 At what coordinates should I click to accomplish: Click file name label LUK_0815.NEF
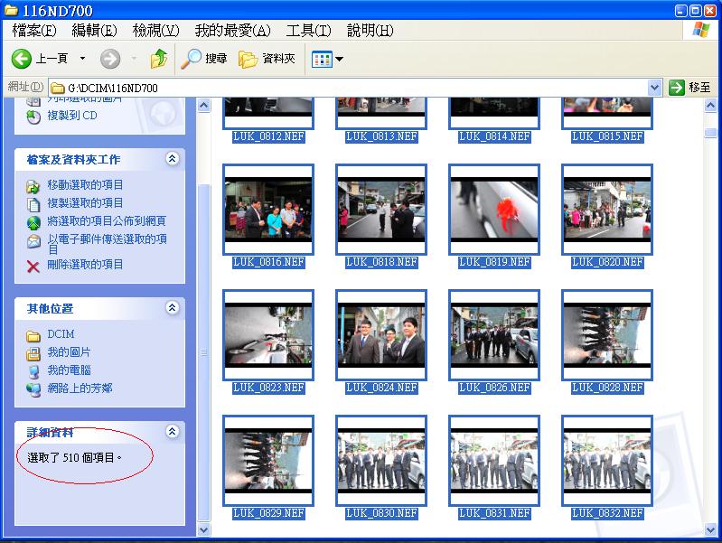pos(607,136)
